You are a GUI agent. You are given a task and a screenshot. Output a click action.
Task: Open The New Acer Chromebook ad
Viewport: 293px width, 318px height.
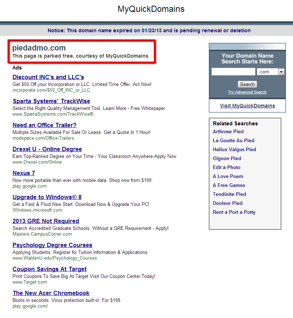pos(51,293)
